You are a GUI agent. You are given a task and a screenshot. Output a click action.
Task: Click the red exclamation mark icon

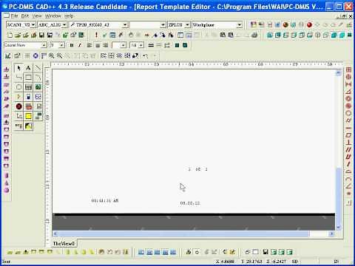pyautogui.click(x=96, y=35)
